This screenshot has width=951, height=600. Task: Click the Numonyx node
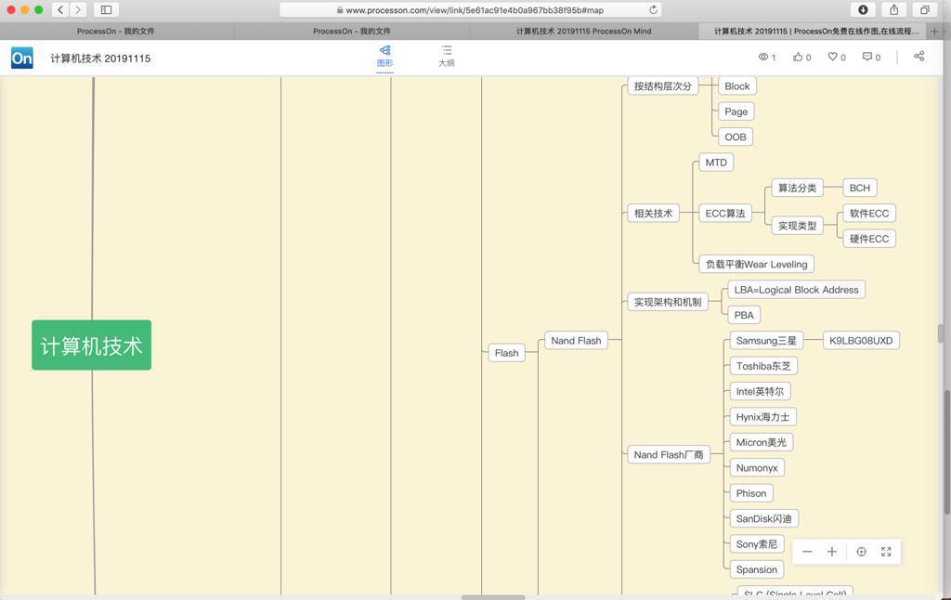point(757,468)
